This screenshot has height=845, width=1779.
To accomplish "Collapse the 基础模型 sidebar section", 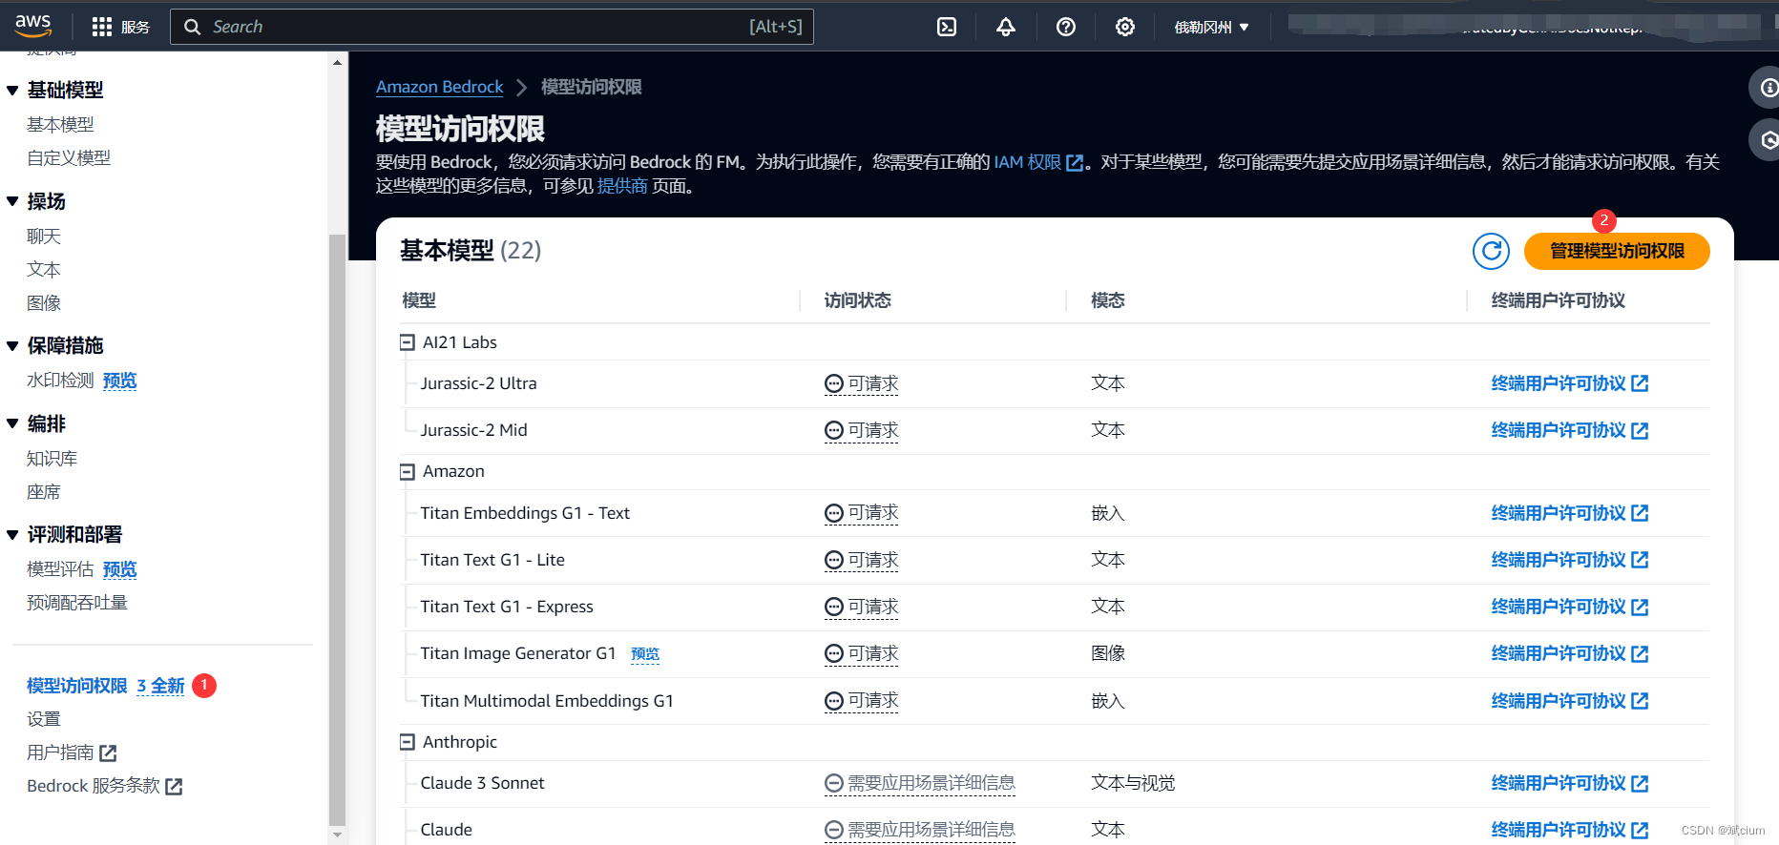I will coord(12,91).
